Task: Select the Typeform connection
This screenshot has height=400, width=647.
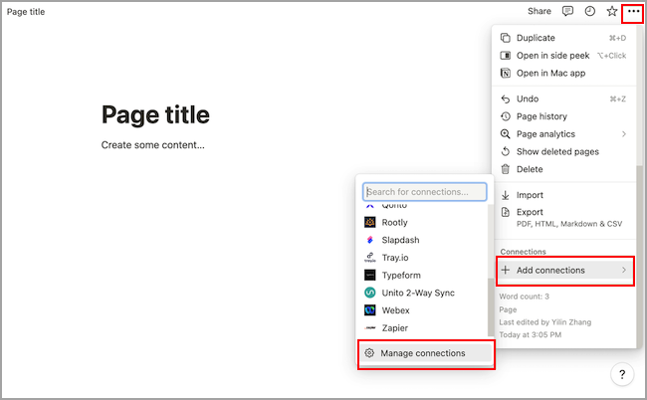Action: pyautogui.click(x=424, y=276)
